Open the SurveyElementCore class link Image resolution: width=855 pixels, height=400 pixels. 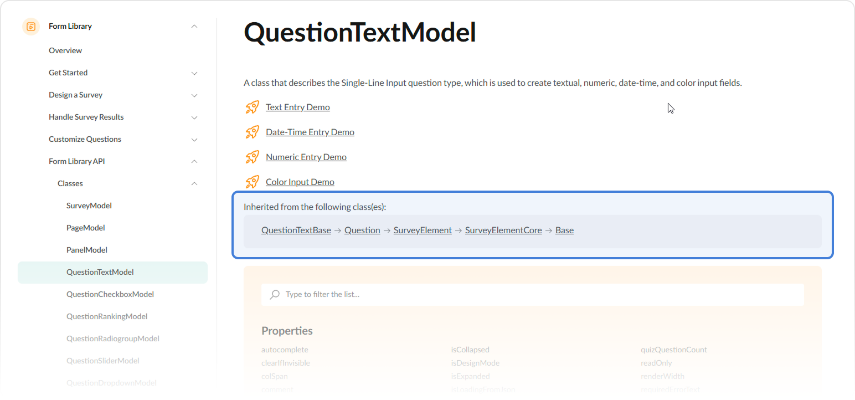[503, 230]
